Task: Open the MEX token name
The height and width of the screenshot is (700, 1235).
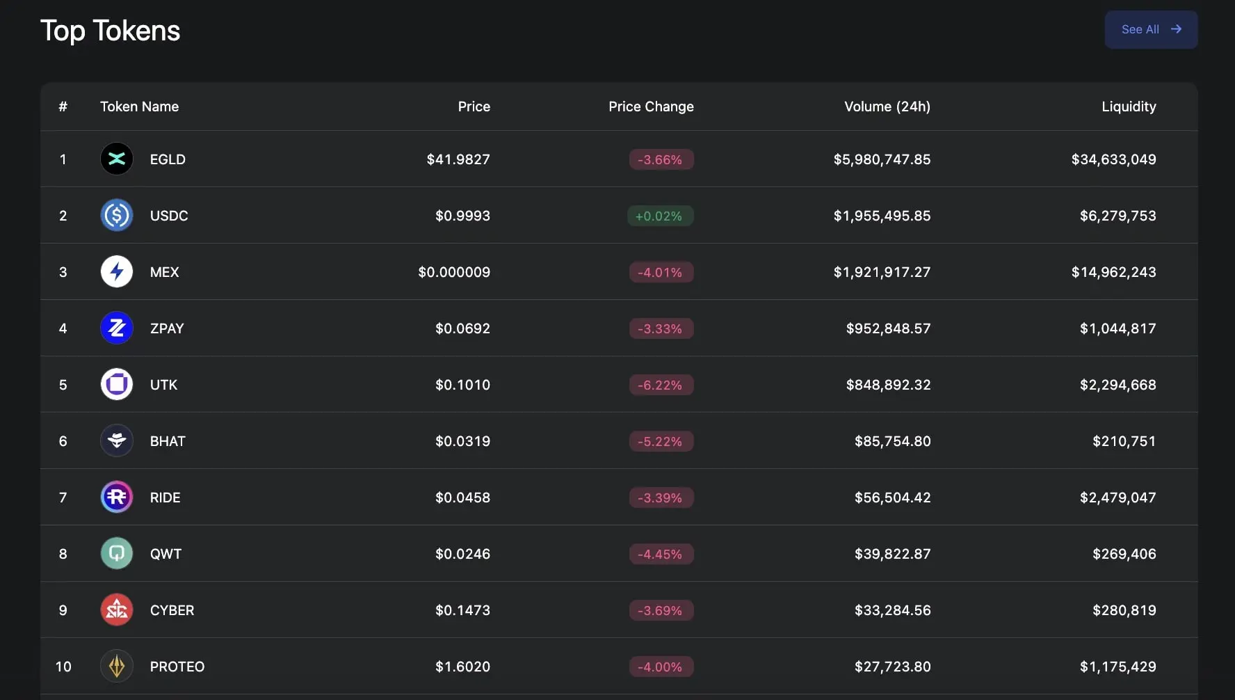Action: pos(165,272)
